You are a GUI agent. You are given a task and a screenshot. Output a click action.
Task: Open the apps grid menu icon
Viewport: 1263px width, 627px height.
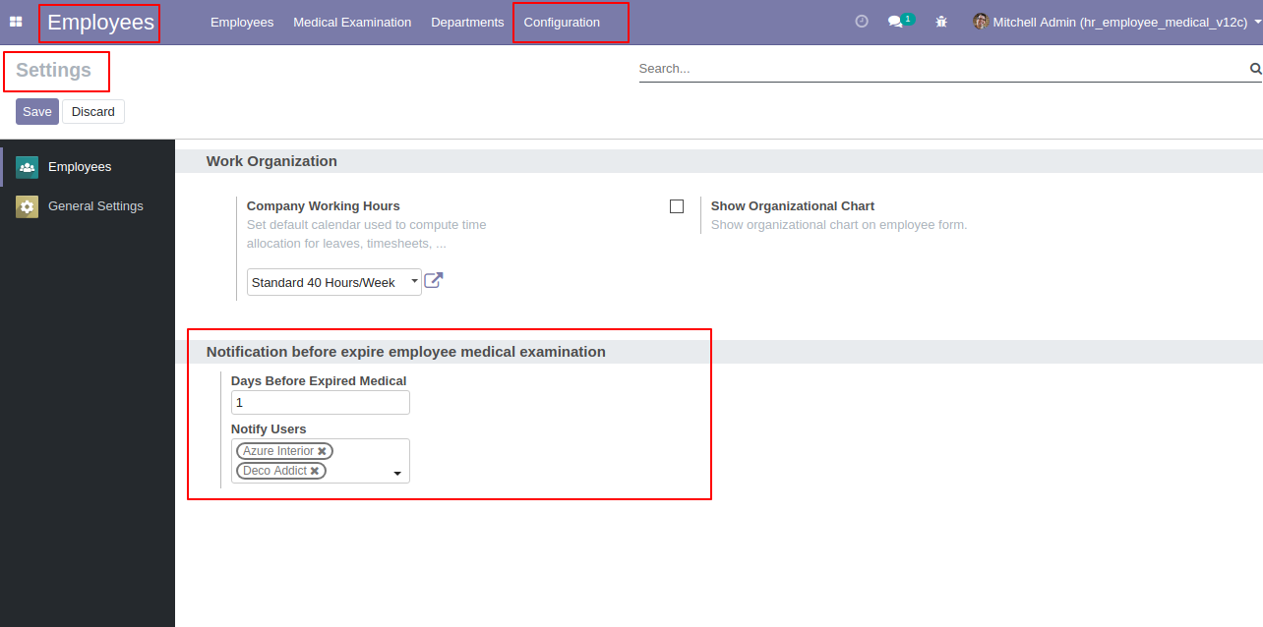click(16, 22)
